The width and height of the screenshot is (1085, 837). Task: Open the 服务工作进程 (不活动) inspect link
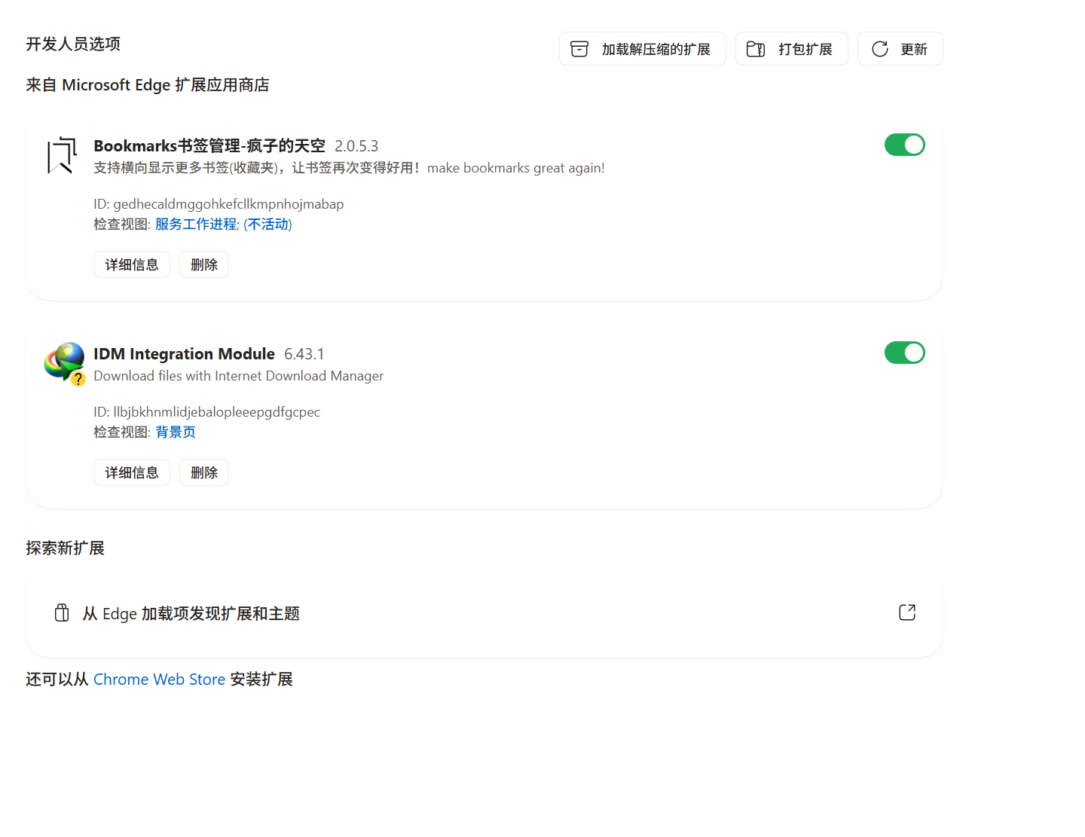coord(224,225)
